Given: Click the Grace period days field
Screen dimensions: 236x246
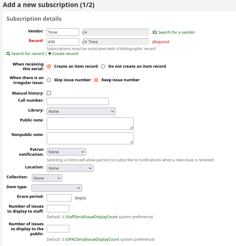Looking at the screenshot, I should (x=59, y=198).
